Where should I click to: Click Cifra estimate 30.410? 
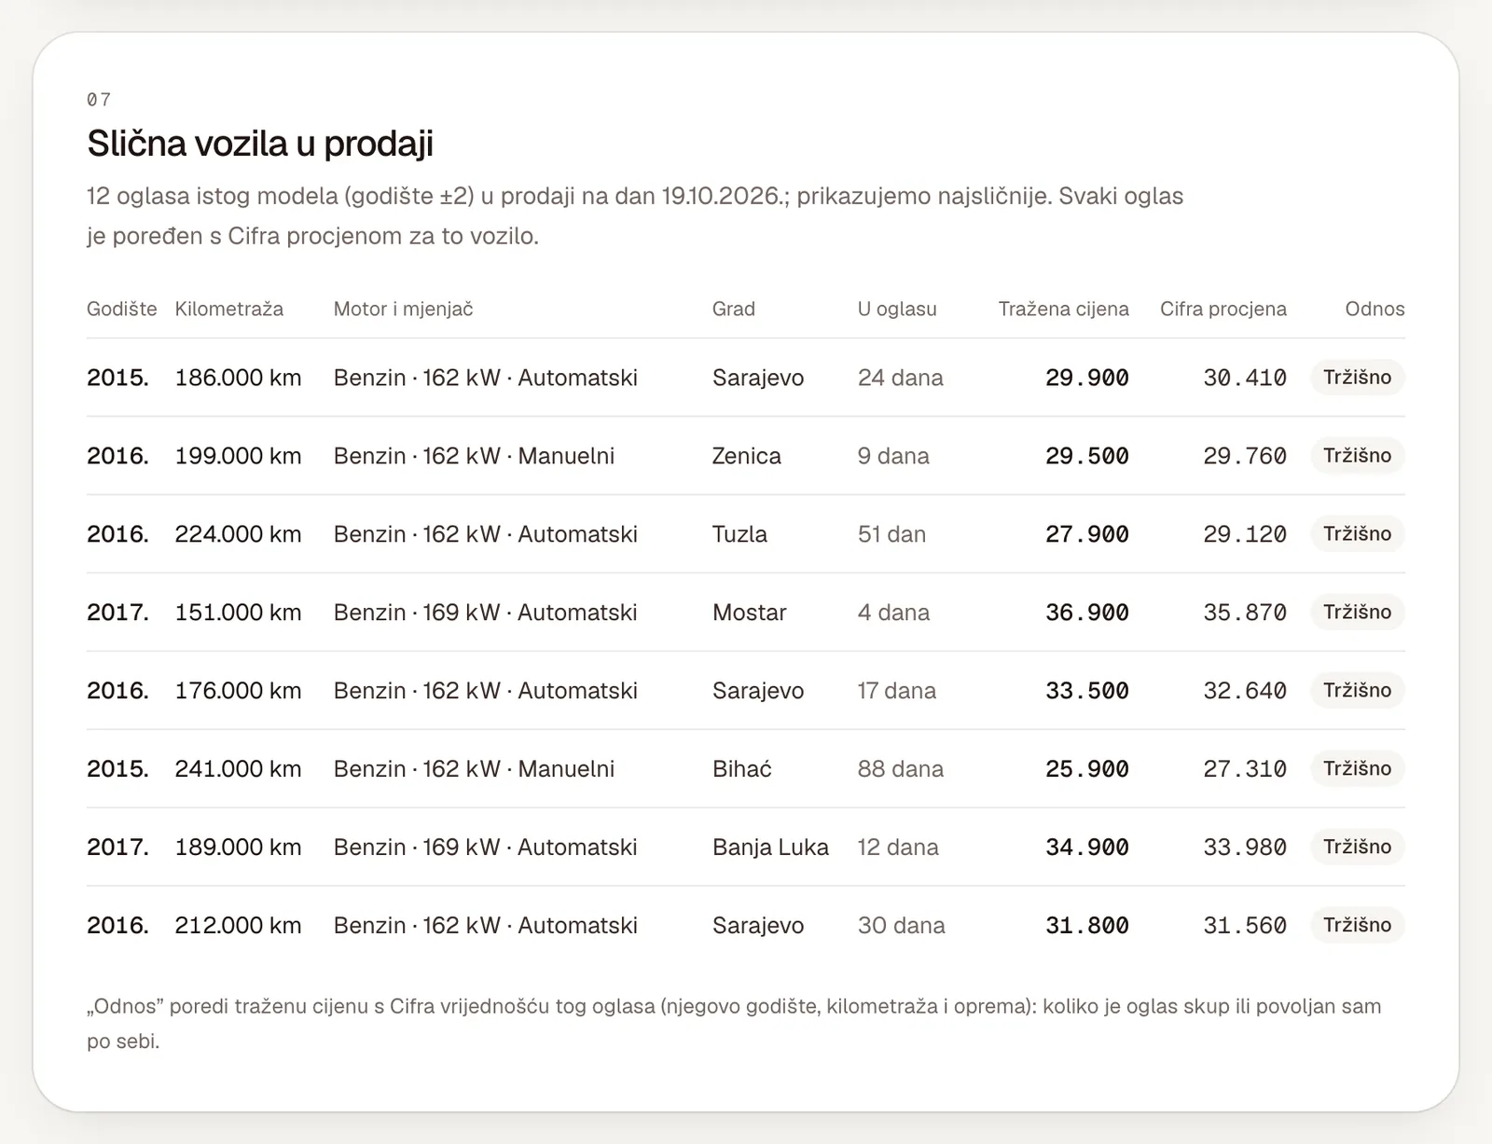pyautogui.click(x=1245, y=378)
